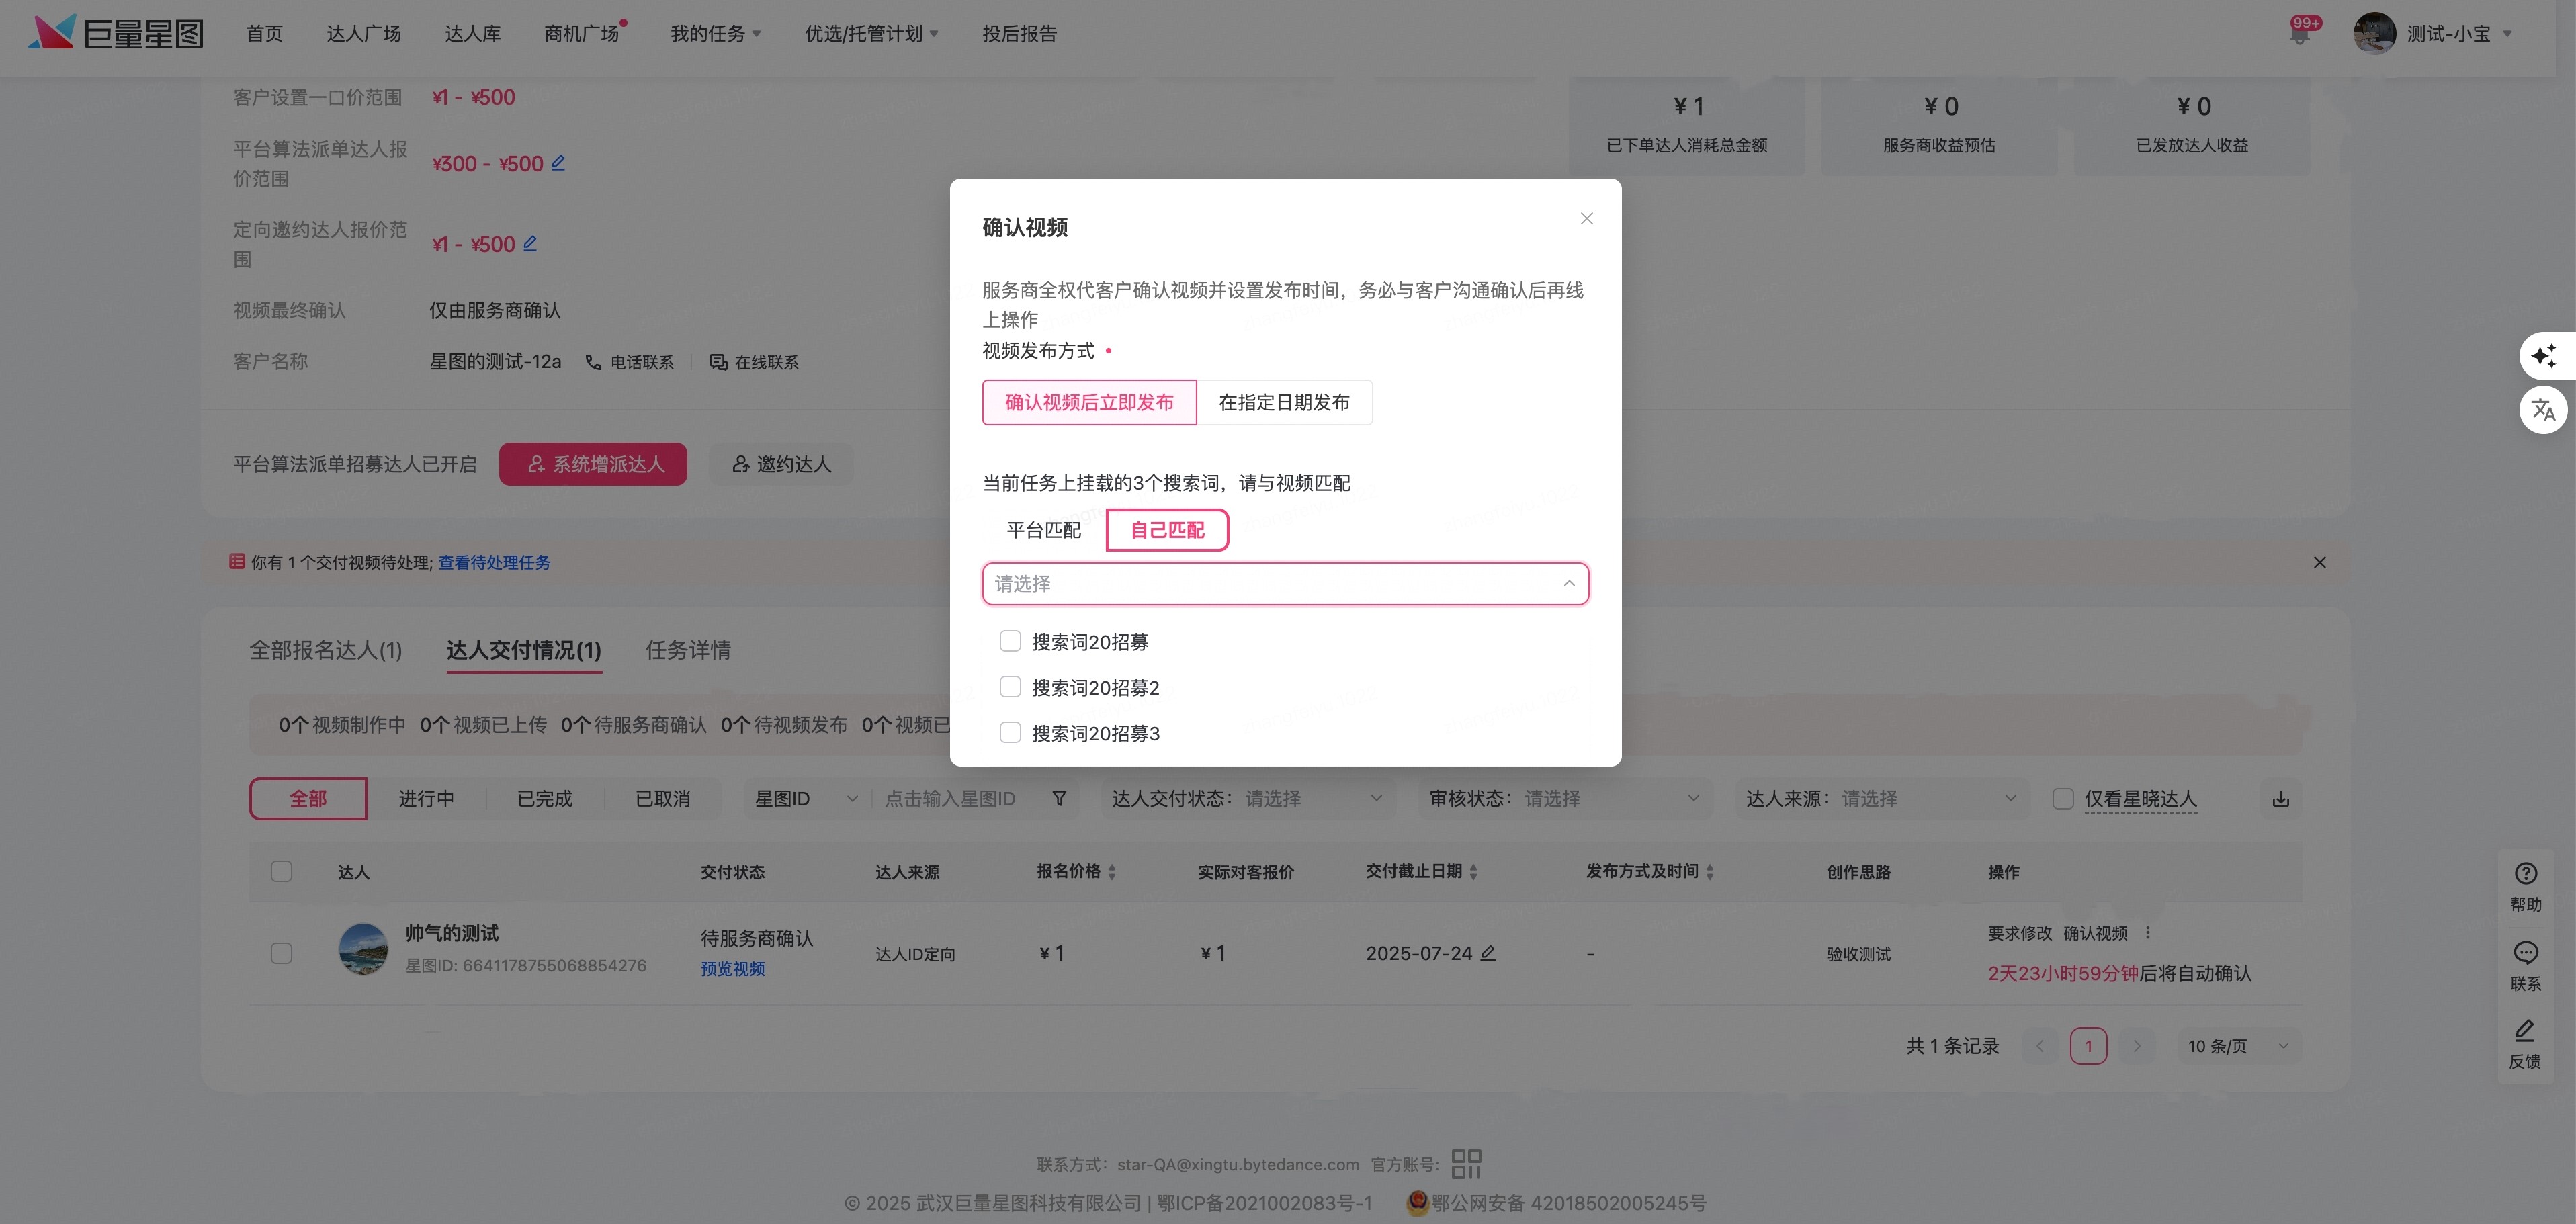The width and height of the screenshot is (2576, 1224).
Task: Select 平台匹配 matching mode
Action: (1043, 530)
